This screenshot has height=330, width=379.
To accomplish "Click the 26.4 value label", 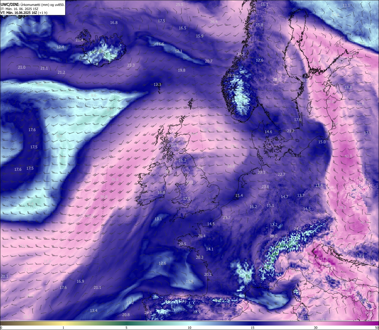I will tap(214, 22).
